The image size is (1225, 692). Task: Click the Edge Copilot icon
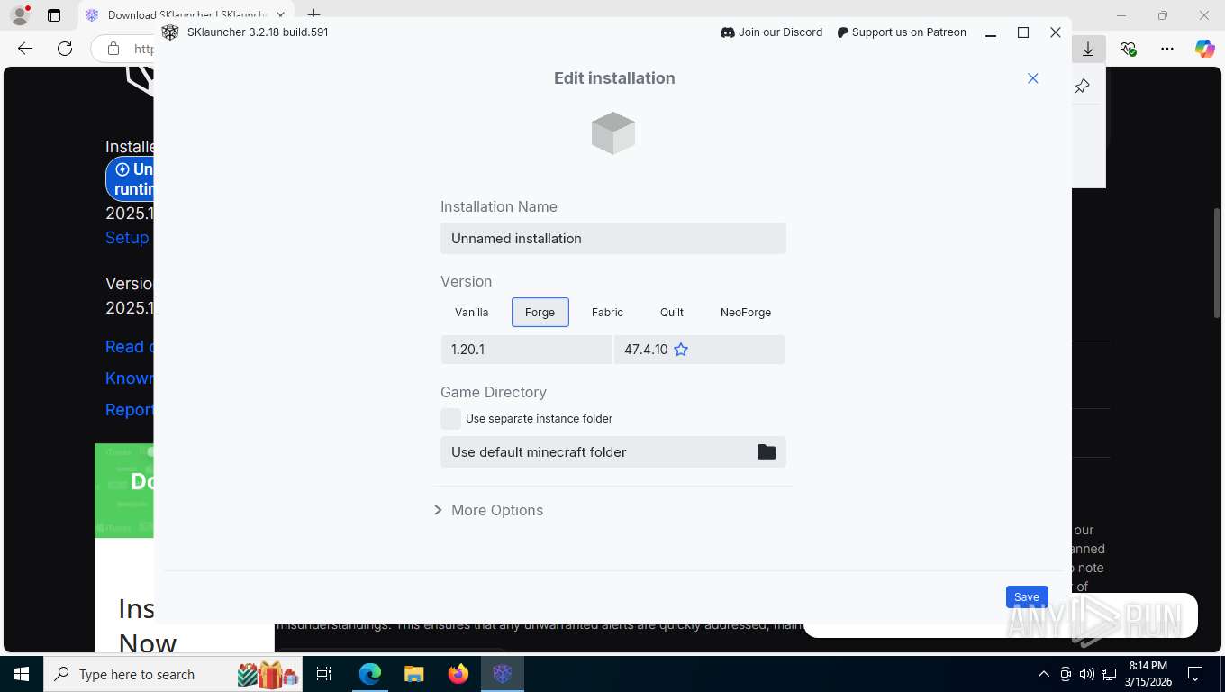click(1205, 49)
